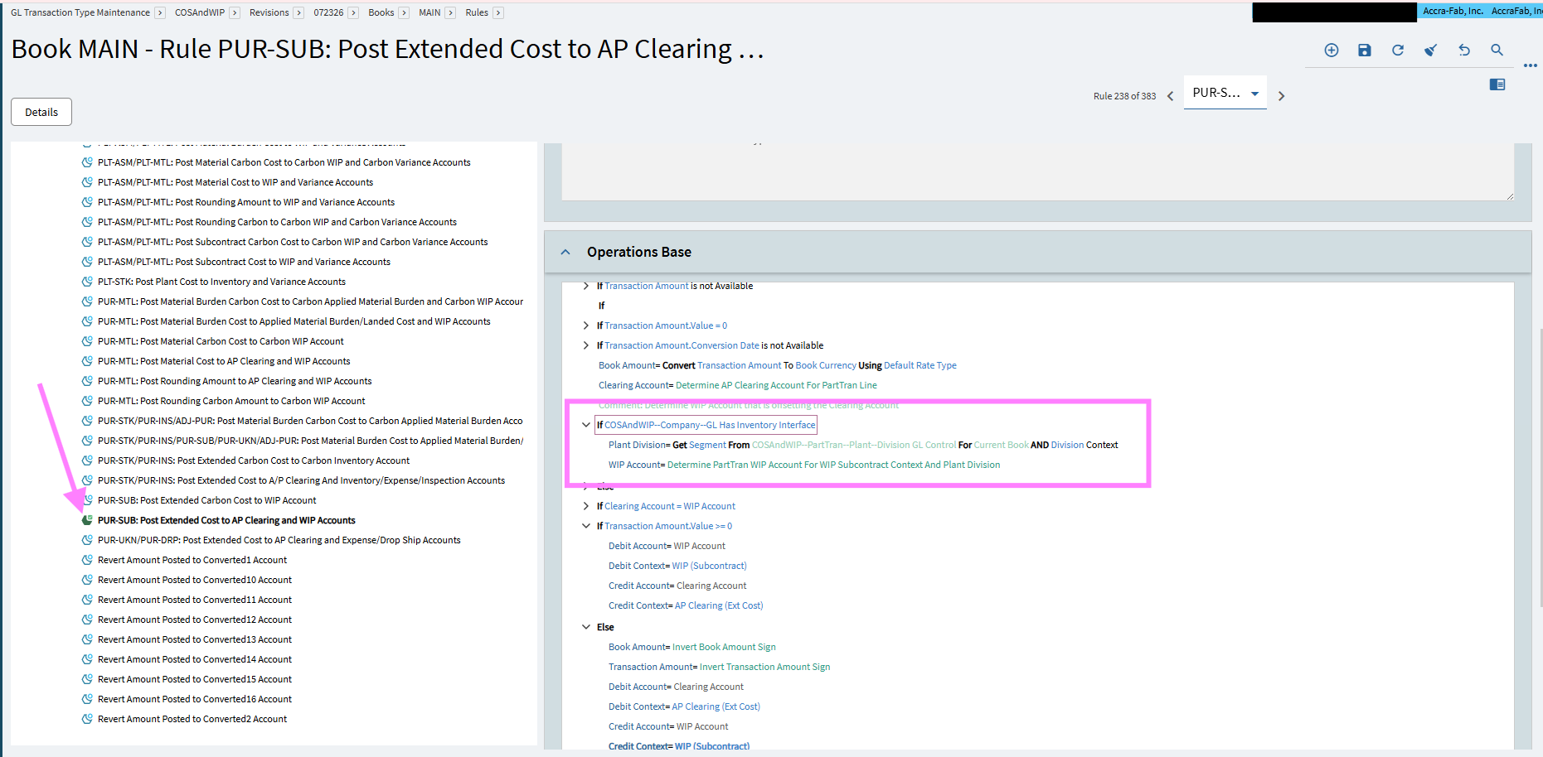Viewport: 1543px width, 757px height.
Task: Select rule 'PUR-SUB: Post Extended Carbon Cost to WIP Account'
Action: (x=207, y=500)
